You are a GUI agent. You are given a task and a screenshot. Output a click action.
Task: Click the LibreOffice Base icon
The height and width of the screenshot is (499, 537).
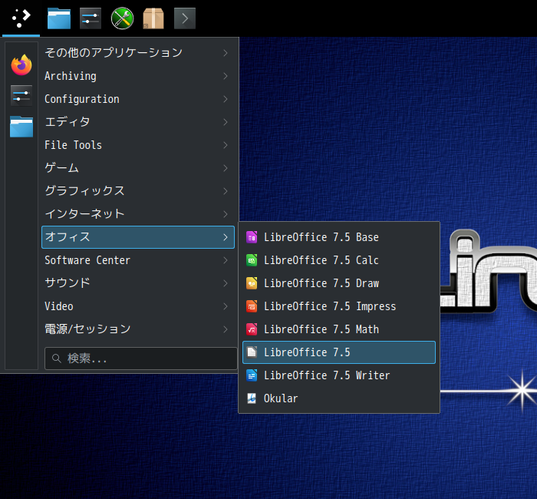point(252,237)
